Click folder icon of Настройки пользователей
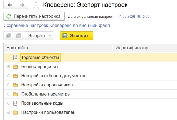 click(15, 112)
